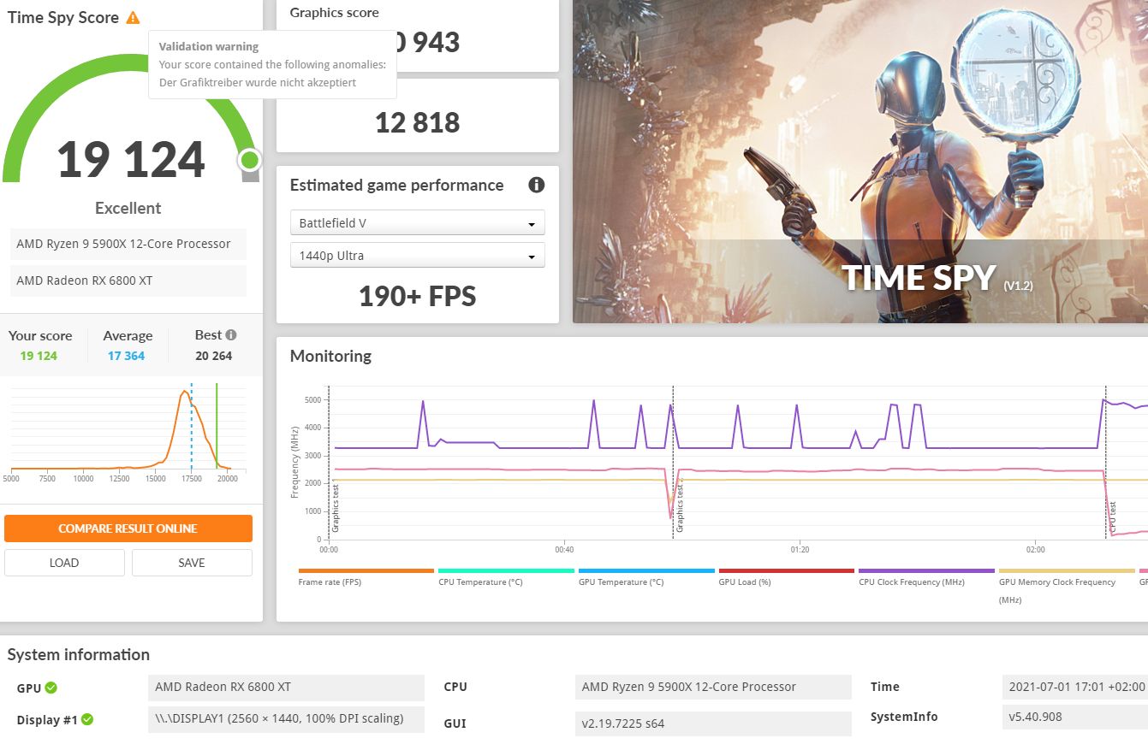Click the SystemInfo version v5.40.908
1148x744 pixels.
click(1074, 717)
